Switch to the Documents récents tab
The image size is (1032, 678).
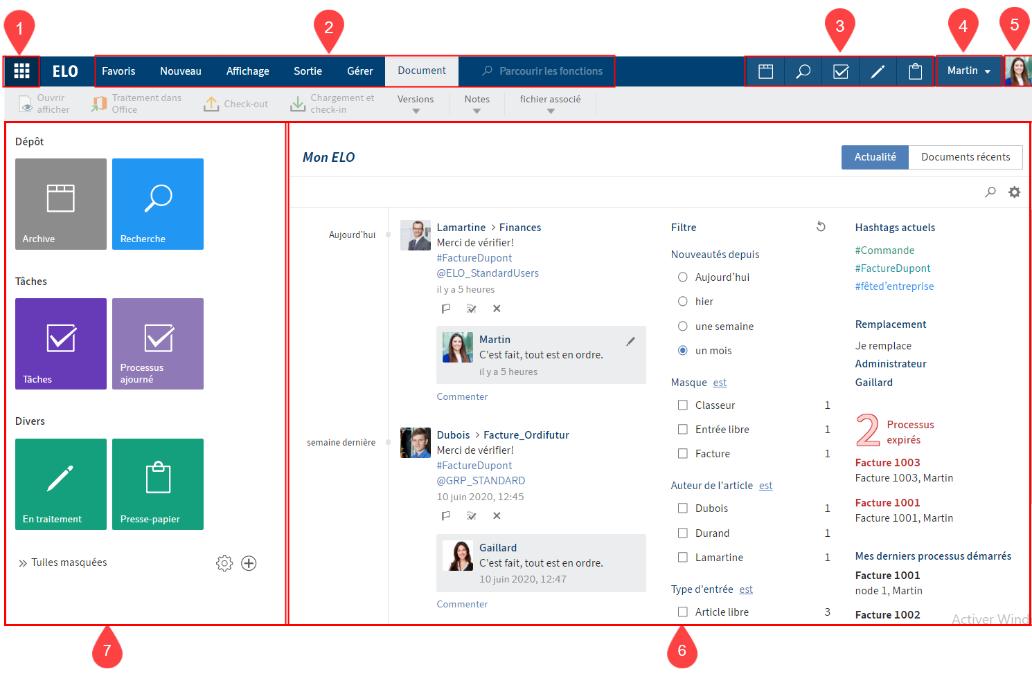pos(966,157)
